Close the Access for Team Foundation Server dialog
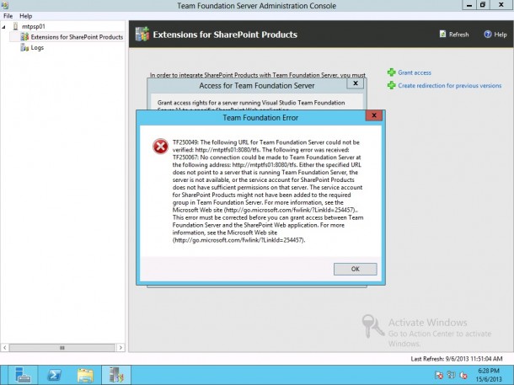This screenshot has width=514, height=385. pyautogui.click(x=356, y=83)
